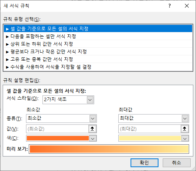Choose 평균보다 크거나 작은 값만 서식 지정
196x171 pixels.
coord(98,52)
